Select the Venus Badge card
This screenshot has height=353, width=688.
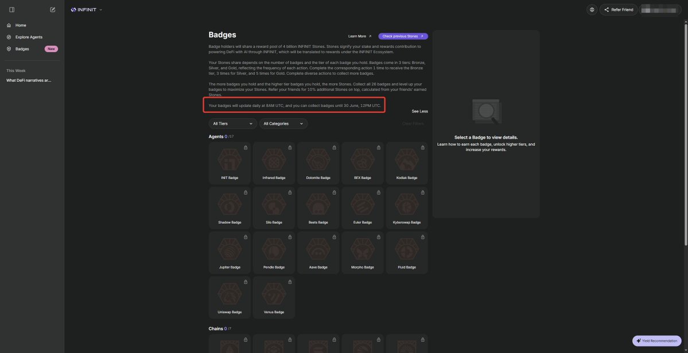click(x=274, y=297)
